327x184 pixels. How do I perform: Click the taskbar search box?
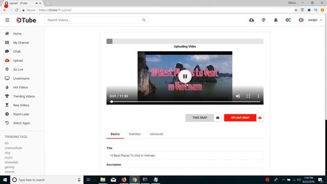click(47, 179)
